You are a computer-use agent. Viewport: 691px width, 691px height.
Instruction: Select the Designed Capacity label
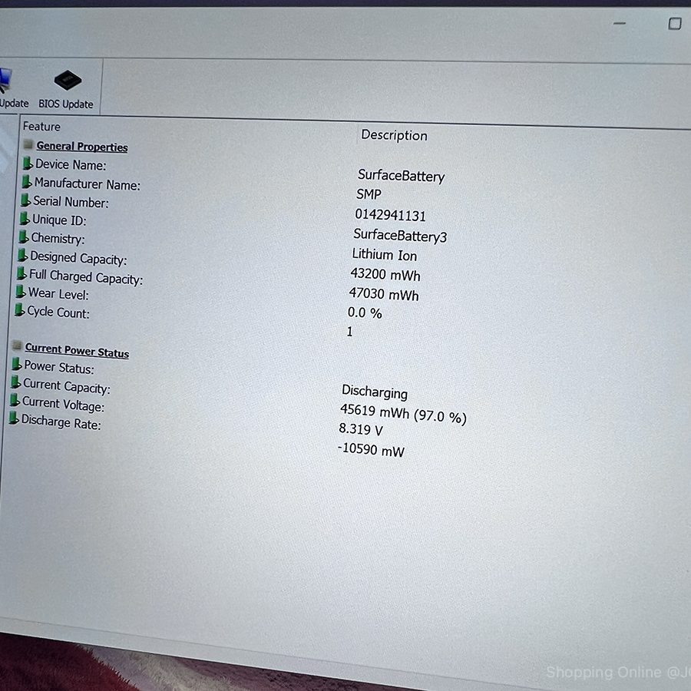(78, 258)
